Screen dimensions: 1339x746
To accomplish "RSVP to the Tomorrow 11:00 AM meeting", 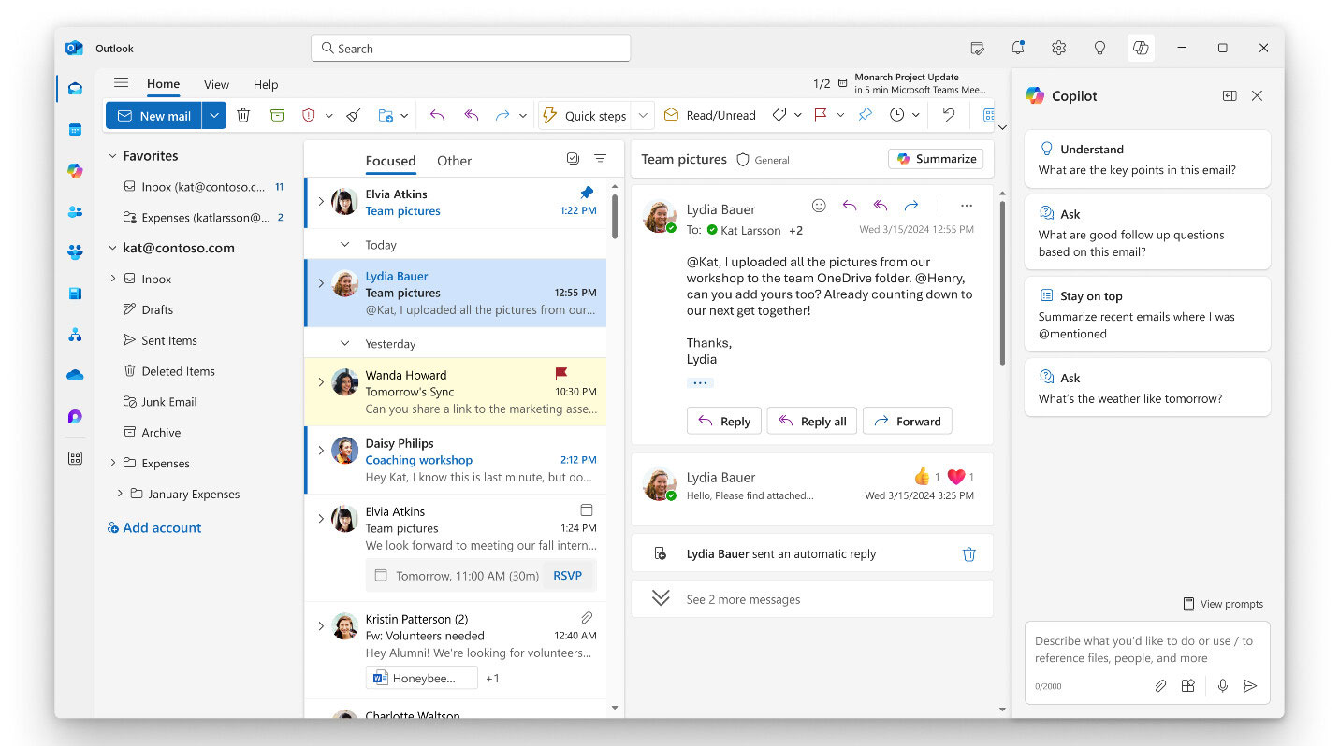I will click(x=568, y=576).
